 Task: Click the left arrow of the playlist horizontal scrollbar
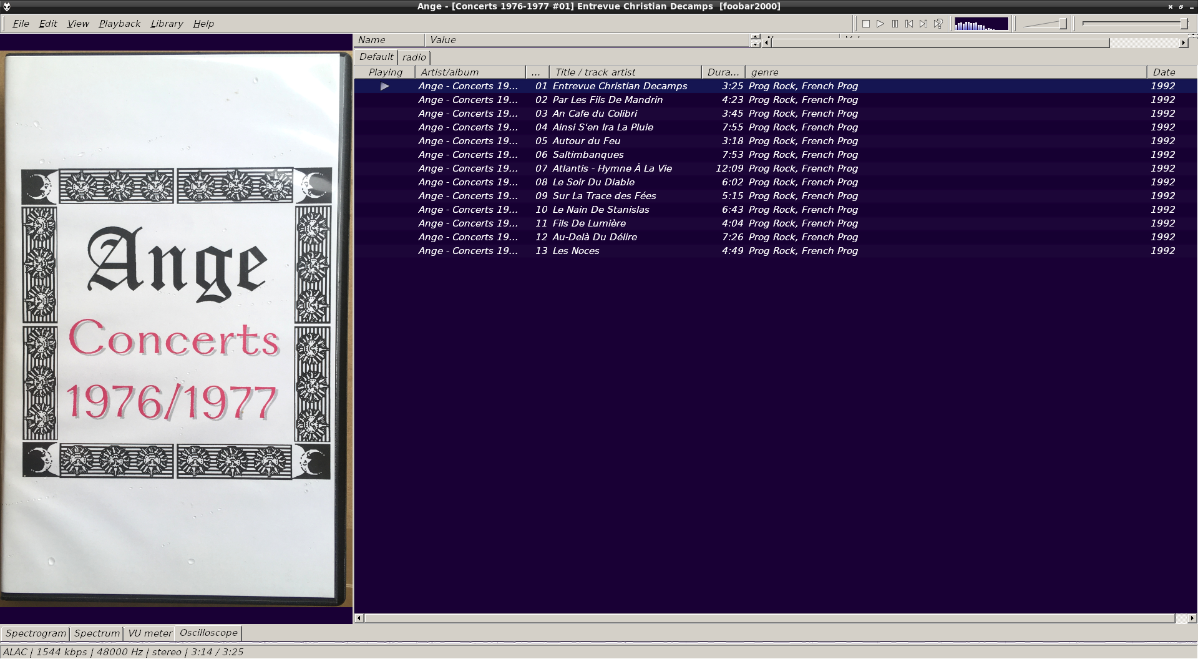tap(359, 618)
